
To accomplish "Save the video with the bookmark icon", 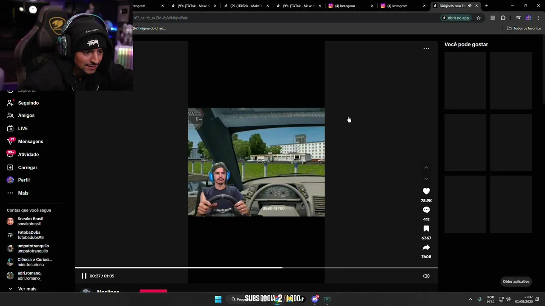I will [426, 229].
